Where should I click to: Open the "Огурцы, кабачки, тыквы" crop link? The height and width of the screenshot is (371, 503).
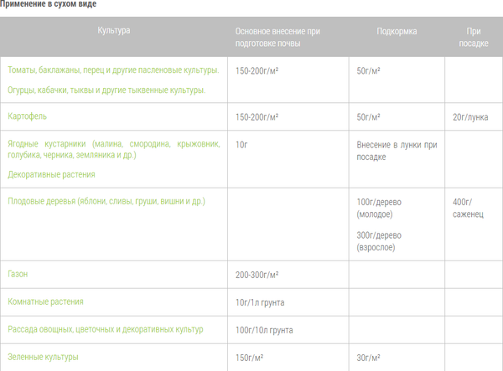(x=106, y=90)
